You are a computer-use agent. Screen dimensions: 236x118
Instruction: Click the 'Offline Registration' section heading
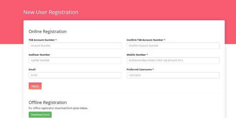tap(48, 102)
